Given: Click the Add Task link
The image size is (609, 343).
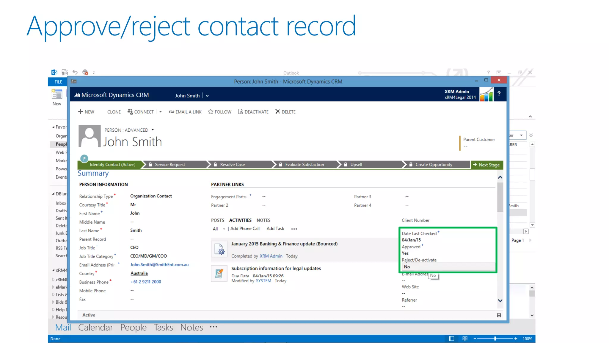Looking at the screenshot, I should [x=275, y=229].
